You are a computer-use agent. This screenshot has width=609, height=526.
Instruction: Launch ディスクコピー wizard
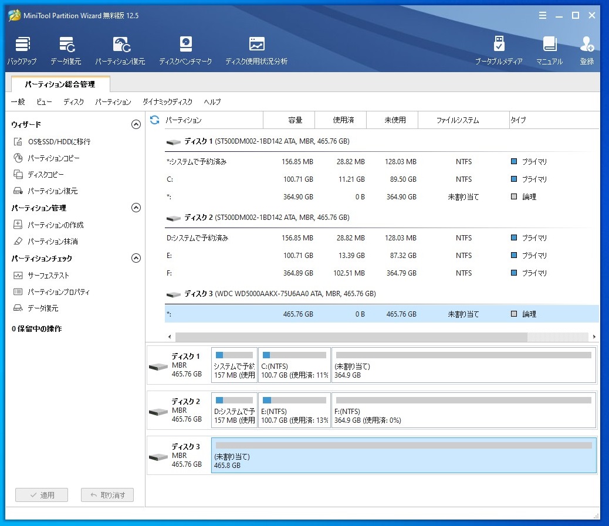pyautogui.click(x=39, y=174)
